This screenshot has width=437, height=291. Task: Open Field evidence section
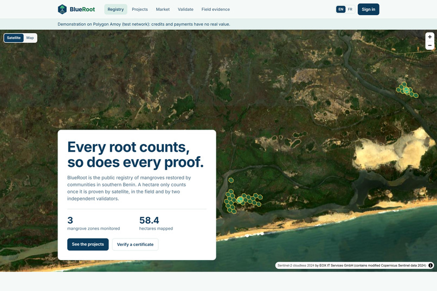(216, 9)
